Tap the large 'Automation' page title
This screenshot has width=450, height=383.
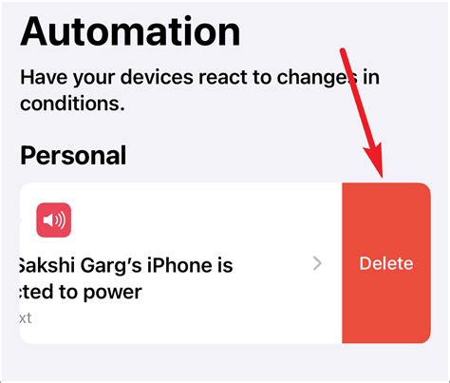(x=130, y=31)
